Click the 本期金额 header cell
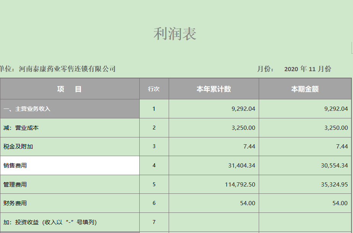Viewport: 353px width, 233px height. point(305,89)
